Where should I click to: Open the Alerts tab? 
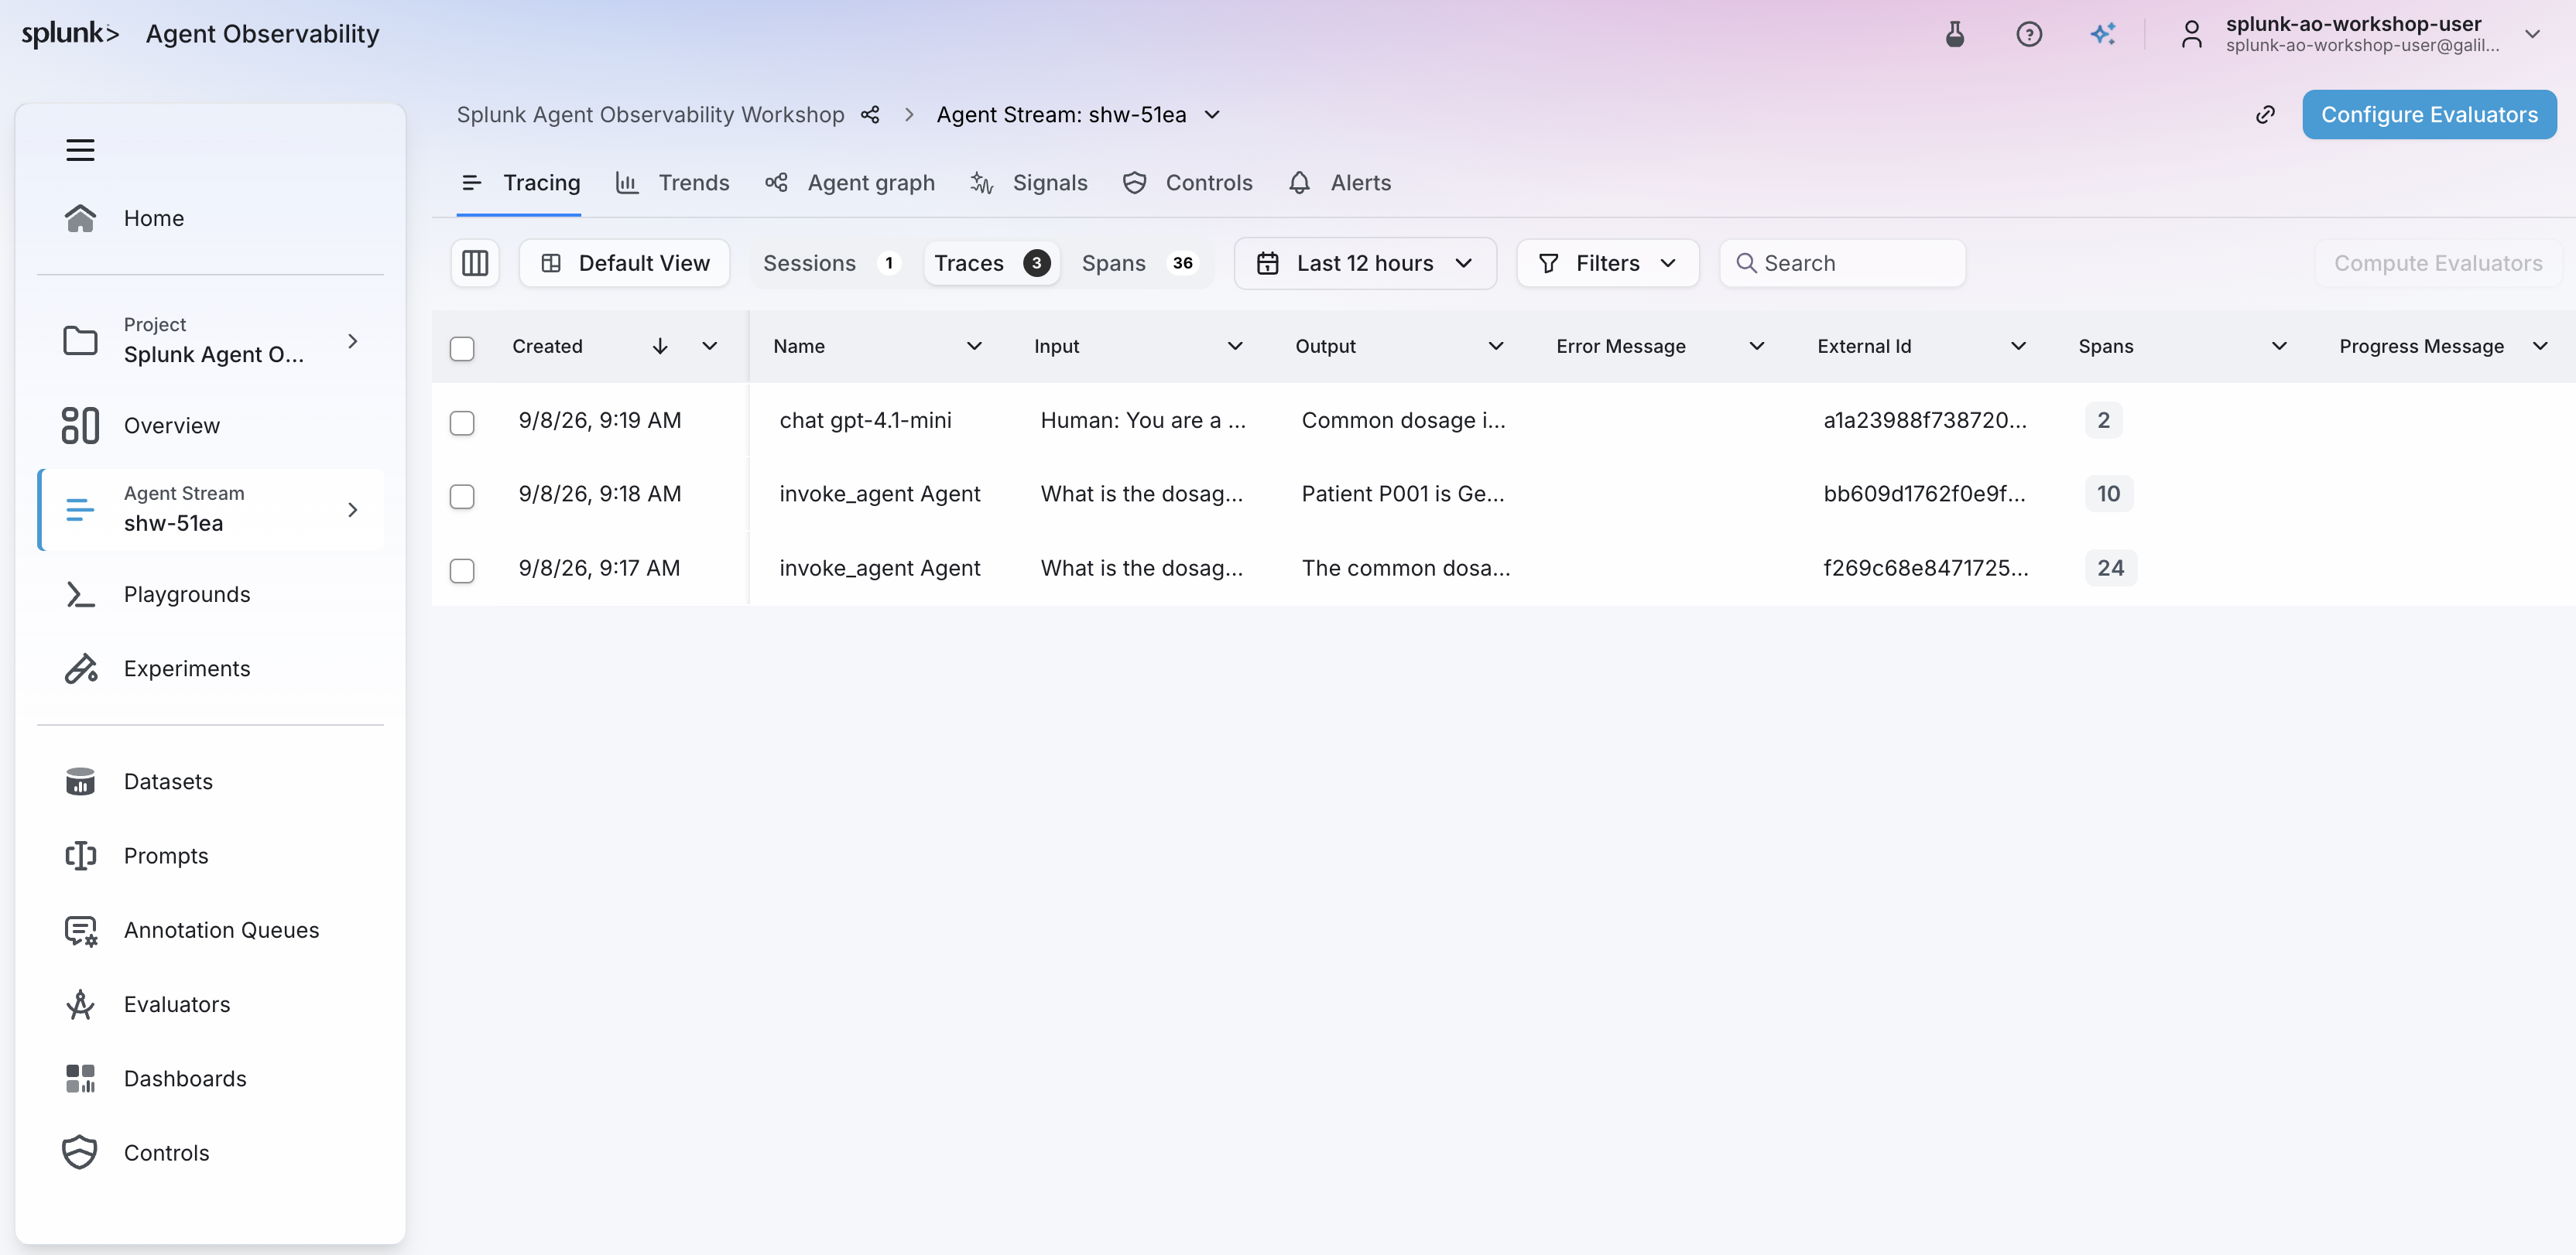click(x=1340, y=183)
